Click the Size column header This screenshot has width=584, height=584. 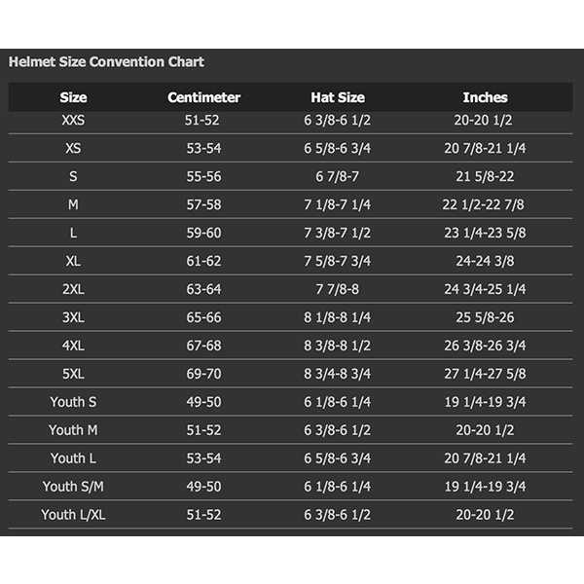tap(73, 97)
